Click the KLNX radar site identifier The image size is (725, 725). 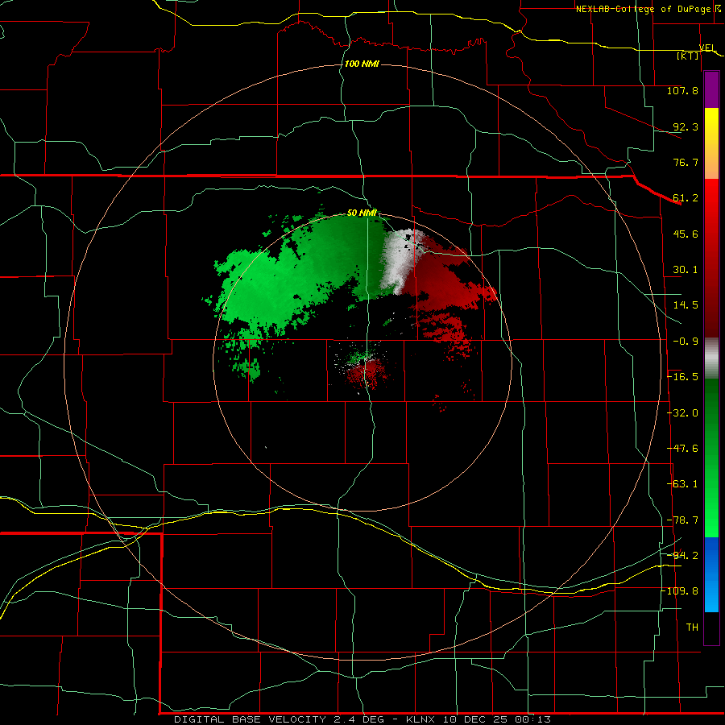(x=420, y=719)
